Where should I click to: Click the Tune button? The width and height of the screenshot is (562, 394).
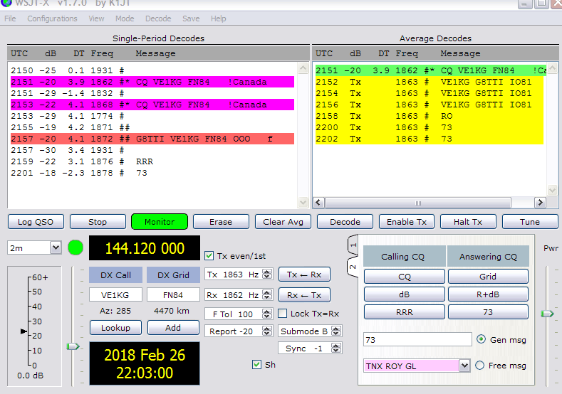pyautogui.click(x=530, y=222)
